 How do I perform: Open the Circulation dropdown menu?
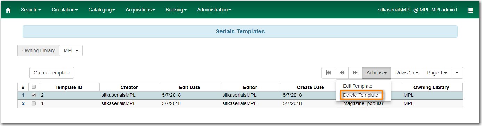point(65,10)
